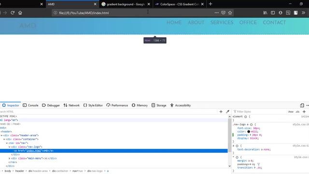Click the OFFICE navigation link
This screenshot has height=174, width=309.
[x=248, y=23]
